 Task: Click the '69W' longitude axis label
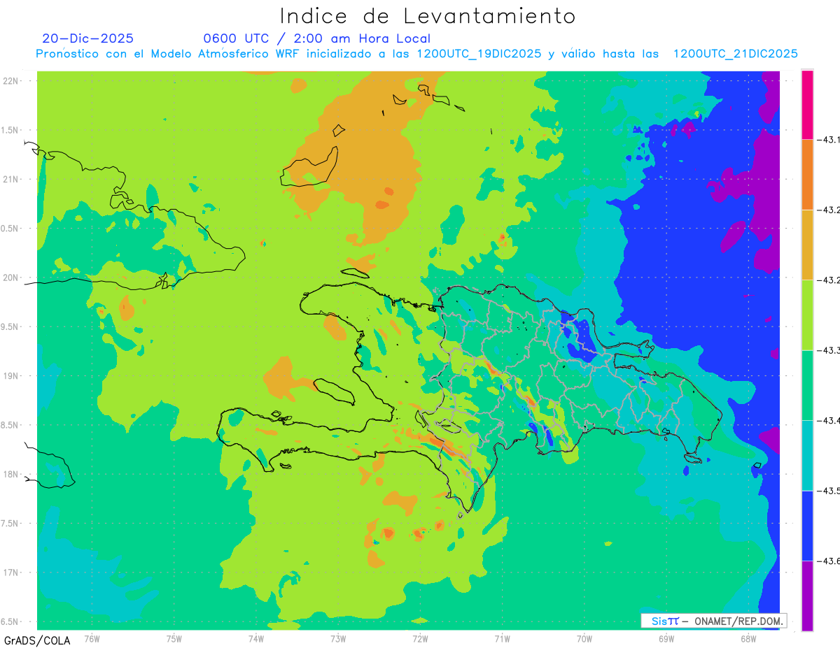point(666,638)
